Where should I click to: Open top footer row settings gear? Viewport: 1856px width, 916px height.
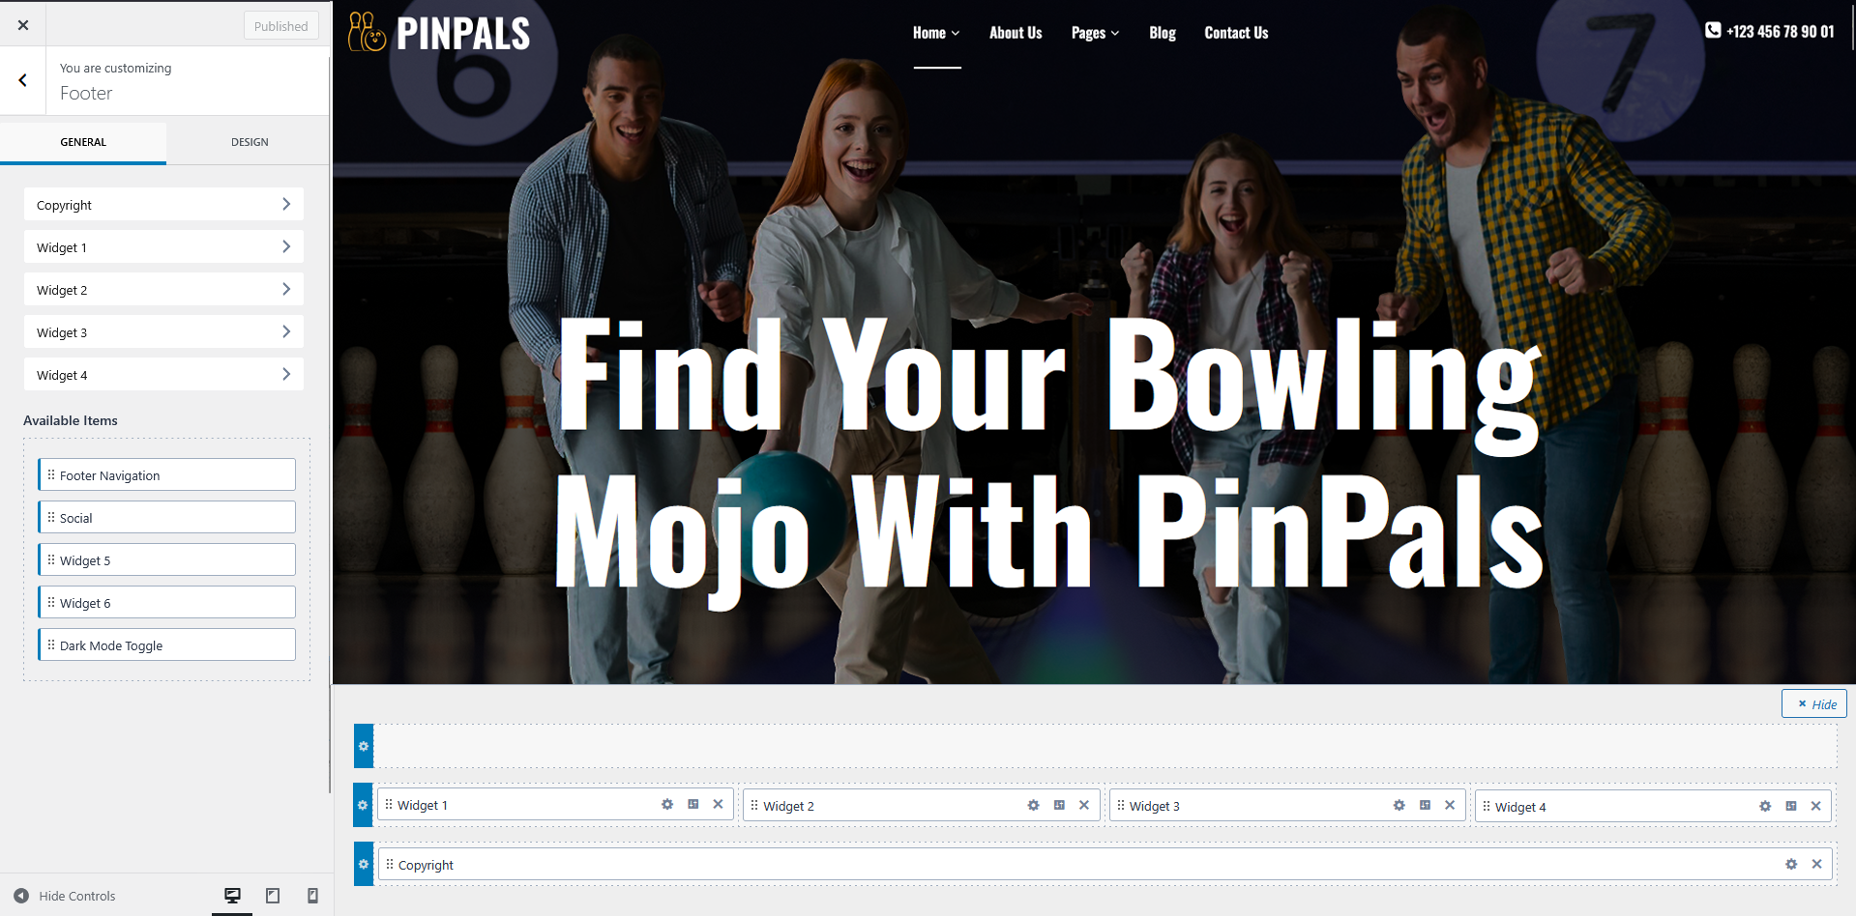(x=364, y=746)
